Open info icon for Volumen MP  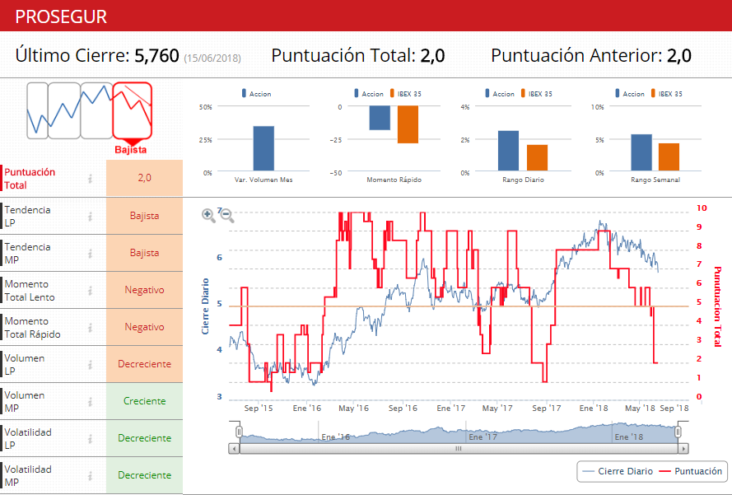click(x=90, y=402)
